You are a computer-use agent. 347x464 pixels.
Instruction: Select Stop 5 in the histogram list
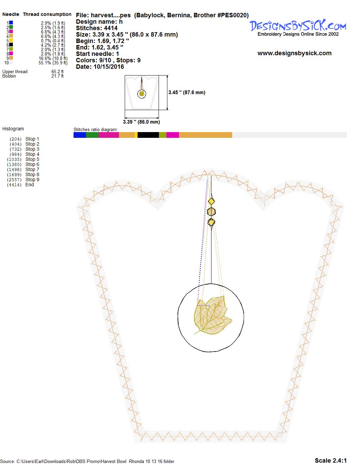[32, 159]
